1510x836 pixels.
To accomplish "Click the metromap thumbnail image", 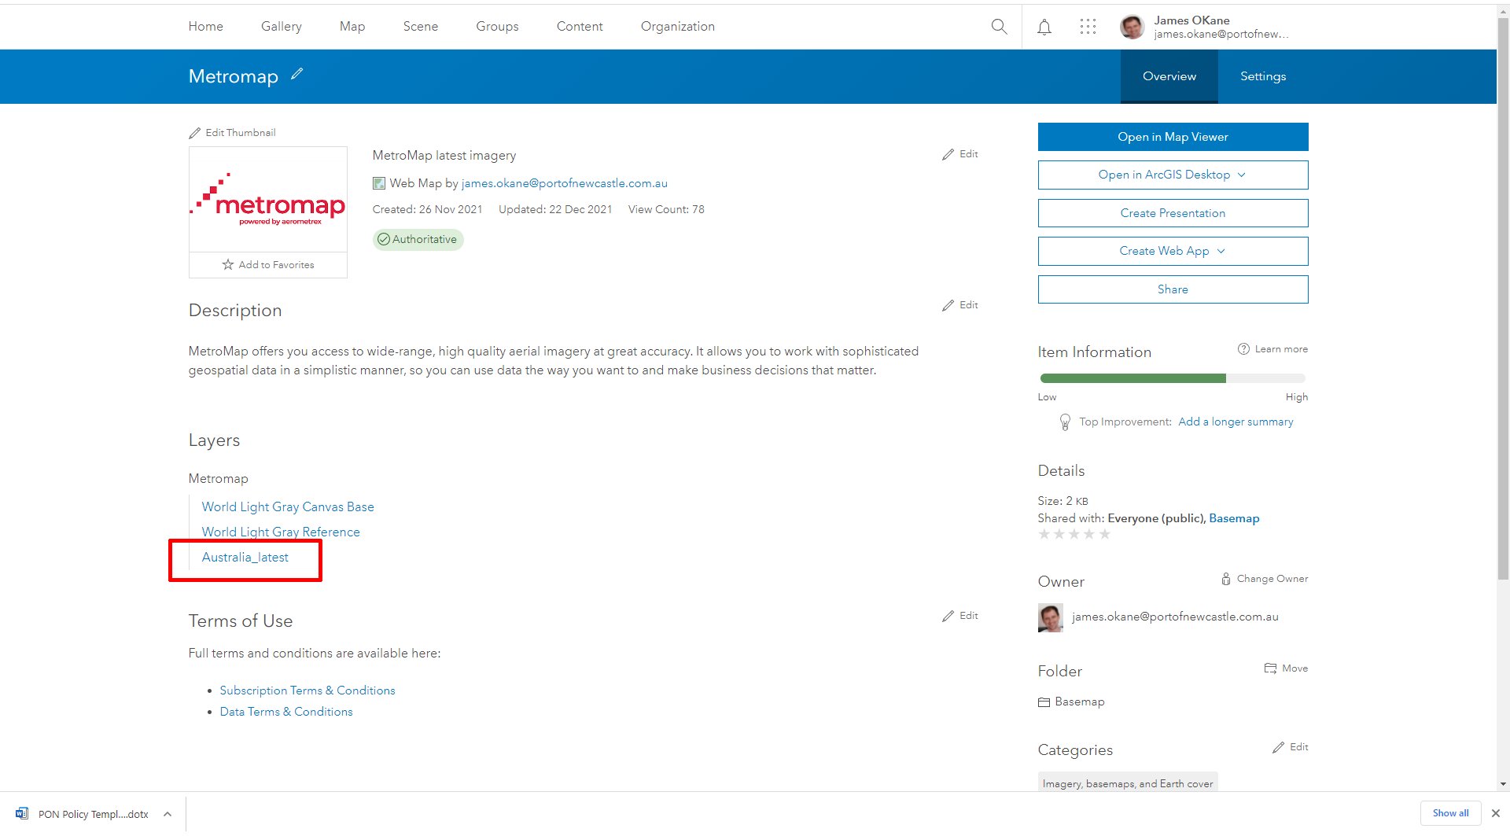I will [268, 200].
